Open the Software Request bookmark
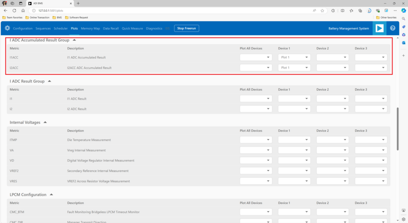Viewport: 408px width, 223px height. pos(77,18)
